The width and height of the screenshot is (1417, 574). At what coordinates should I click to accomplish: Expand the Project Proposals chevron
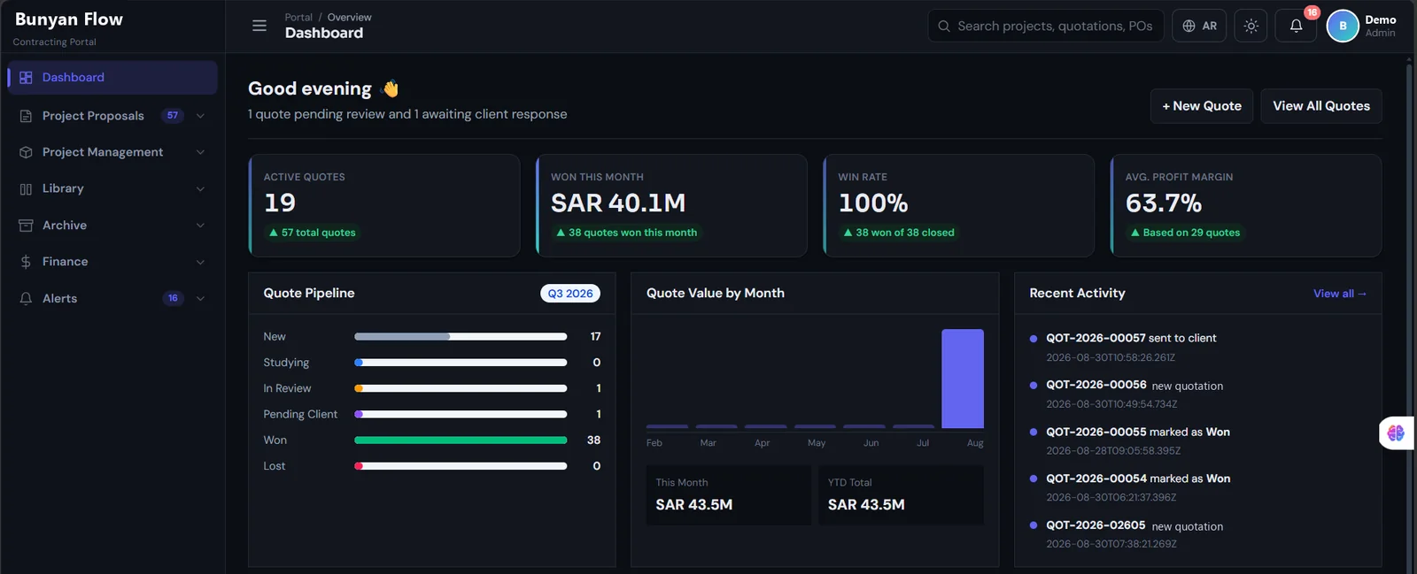point(200,116)
